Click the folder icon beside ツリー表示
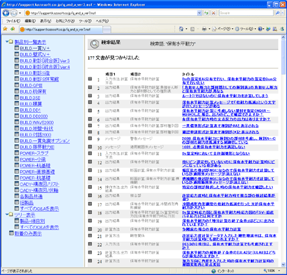Viewport: 287px width, 275px height. point(11,215)
